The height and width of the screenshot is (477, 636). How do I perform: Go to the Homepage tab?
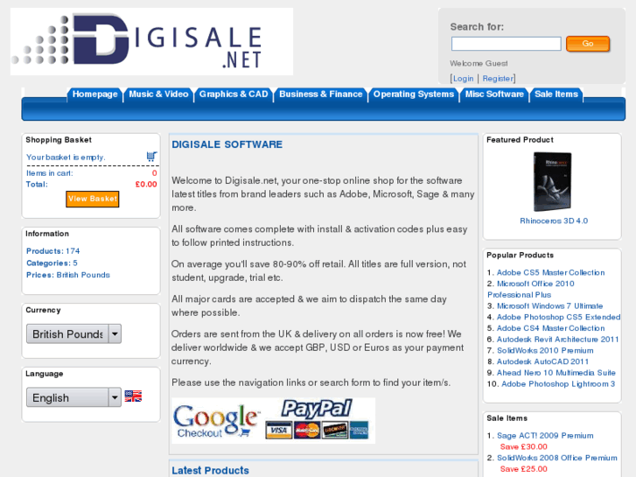point(94,95)
